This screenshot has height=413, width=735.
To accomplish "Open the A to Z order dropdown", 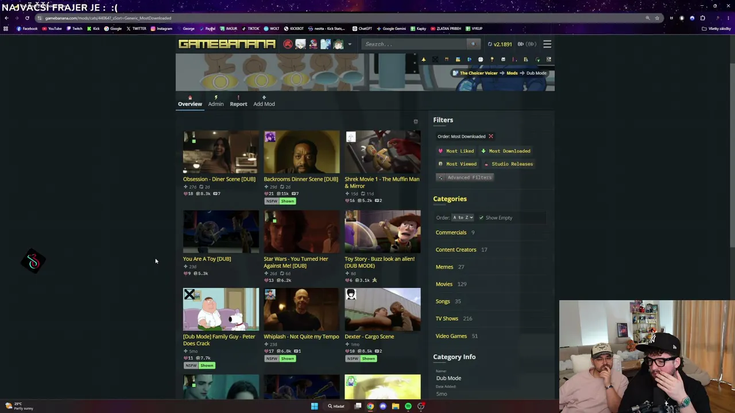I will pyautogui.click(x=463, y=218).
